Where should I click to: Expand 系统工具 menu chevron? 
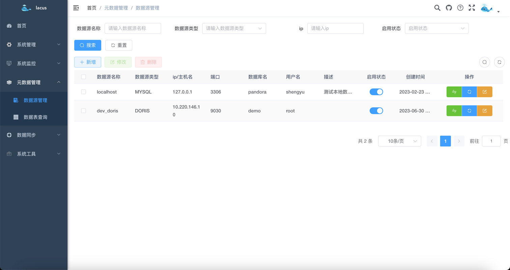[x=59, y=154]
